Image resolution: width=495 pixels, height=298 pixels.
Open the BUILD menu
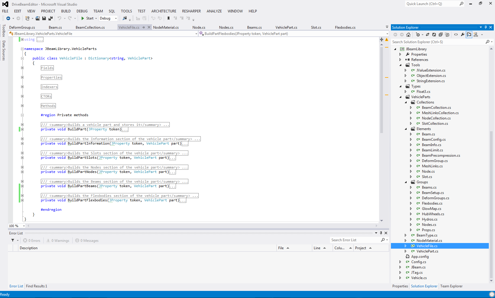(66, 11)
